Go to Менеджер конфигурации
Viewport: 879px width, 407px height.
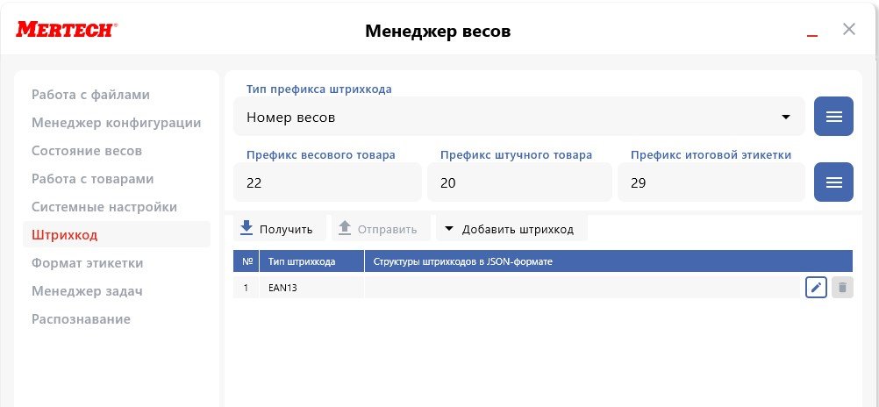coord(116,123)
